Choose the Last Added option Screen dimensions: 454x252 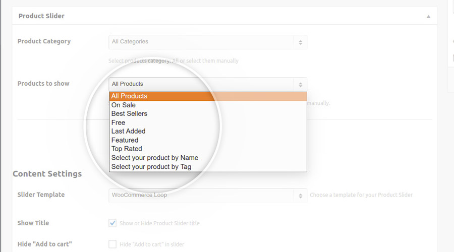pyautogui.click(x=128, y=131)
